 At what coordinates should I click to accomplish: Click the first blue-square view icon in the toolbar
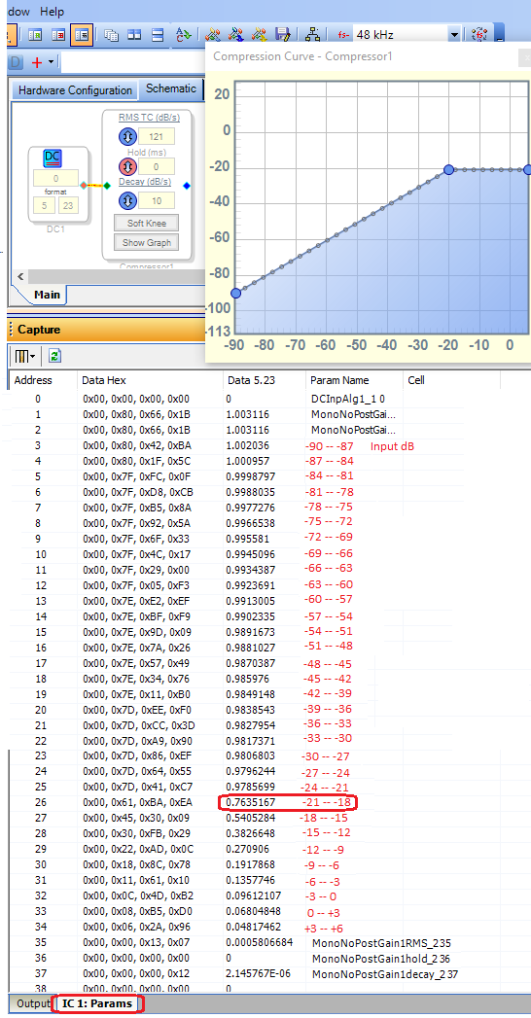click(x=35, y=35)
